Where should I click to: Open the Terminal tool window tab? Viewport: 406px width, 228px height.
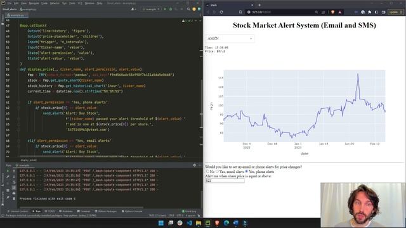point(84,212)
